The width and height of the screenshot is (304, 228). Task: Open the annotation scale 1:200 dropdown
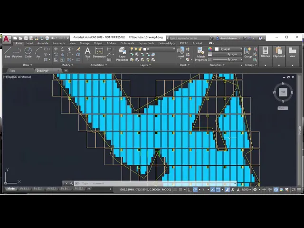pyautogui.click(x=246, y=190)
